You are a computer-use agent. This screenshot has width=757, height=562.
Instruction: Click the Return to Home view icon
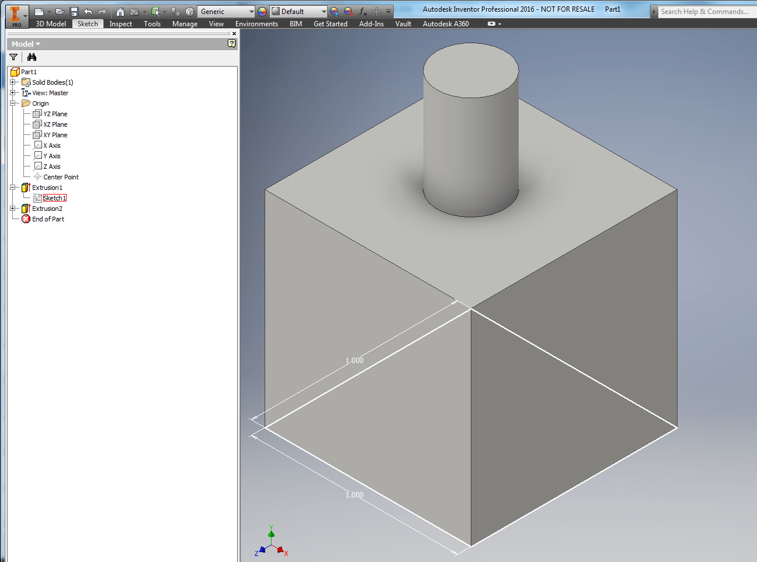121,11
